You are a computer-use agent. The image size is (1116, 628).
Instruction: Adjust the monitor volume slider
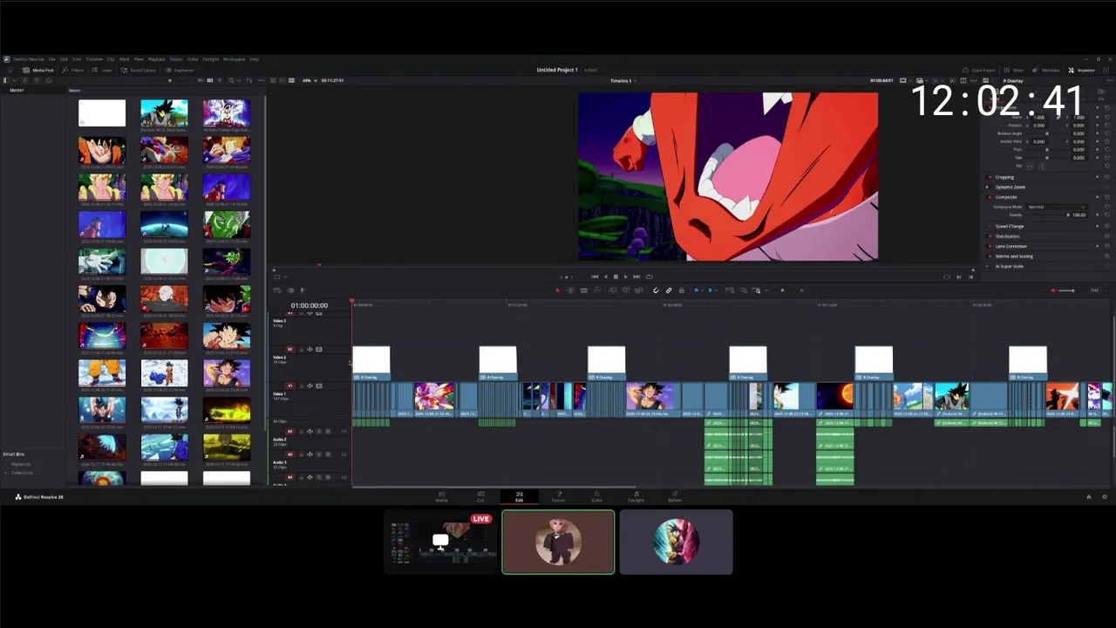1074,290
